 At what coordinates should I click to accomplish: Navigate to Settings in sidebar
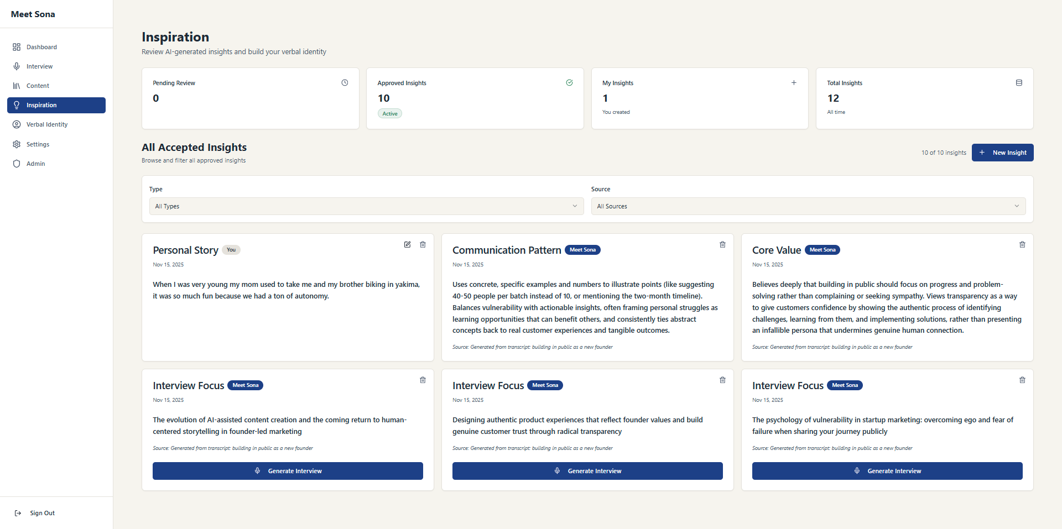(x=38, y=144)
